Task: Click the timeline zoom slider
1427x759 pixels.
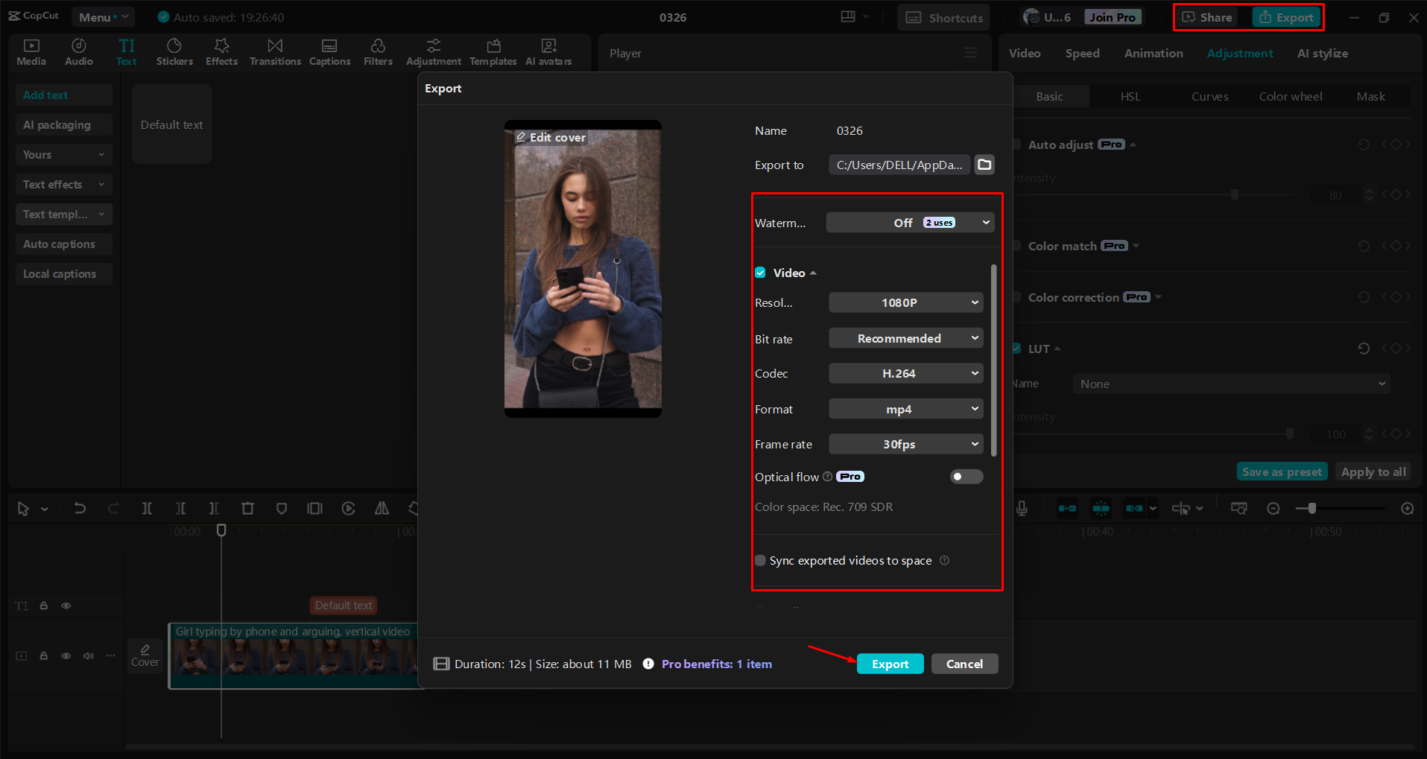Action: pyautogui.click(x=1311, y=508)
